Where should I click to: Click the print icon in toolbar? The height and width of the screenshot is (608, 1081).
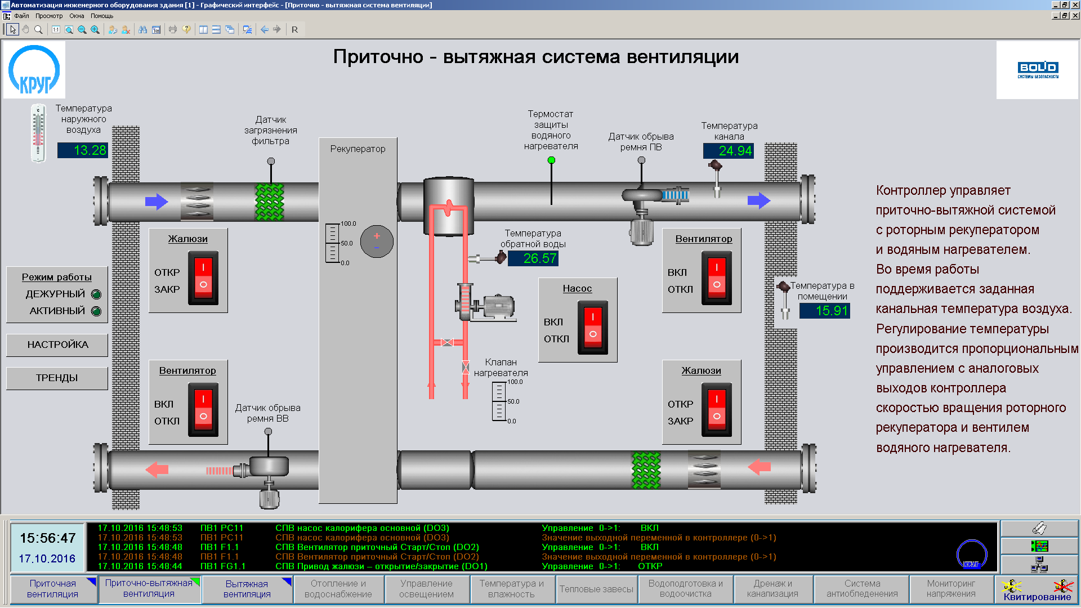click(x=173, y=30)
